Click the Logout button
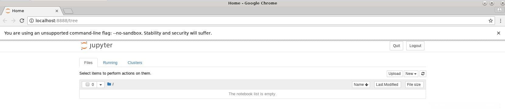This screenshot has width=505, height=111. [x=415, y=46]
